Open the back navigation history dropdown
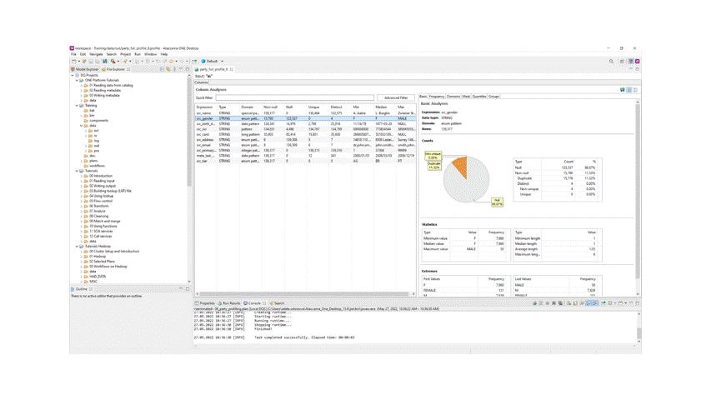The height and width of the screenshot is (400, 711). [x=177, y=61]
